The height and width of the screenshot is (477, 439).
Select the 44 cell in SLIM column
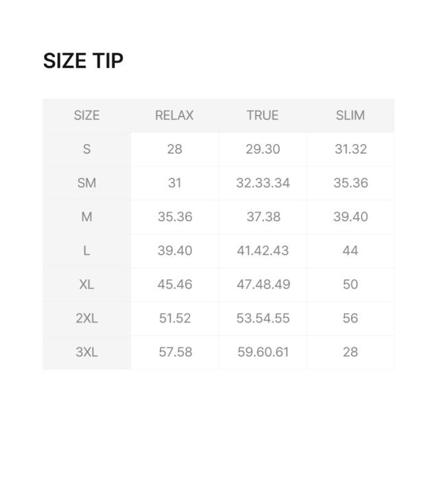tap(351, 251)
